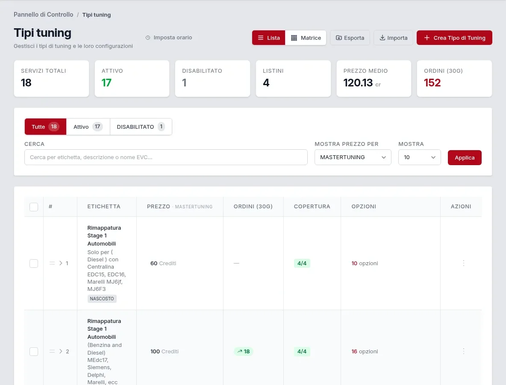The width and height of the screenshot is (506, 385).
Task: Click the Prezzo Medio stat card
Action: 374,78
